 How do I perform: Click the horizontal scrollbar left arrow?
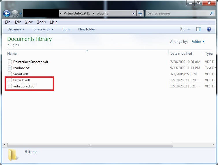[x=5, y=145]
